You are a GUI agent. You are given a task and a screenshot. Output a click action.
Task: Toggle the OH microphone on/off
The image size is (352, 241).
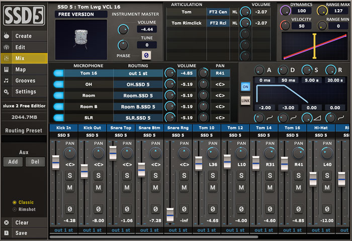[59, 84]
